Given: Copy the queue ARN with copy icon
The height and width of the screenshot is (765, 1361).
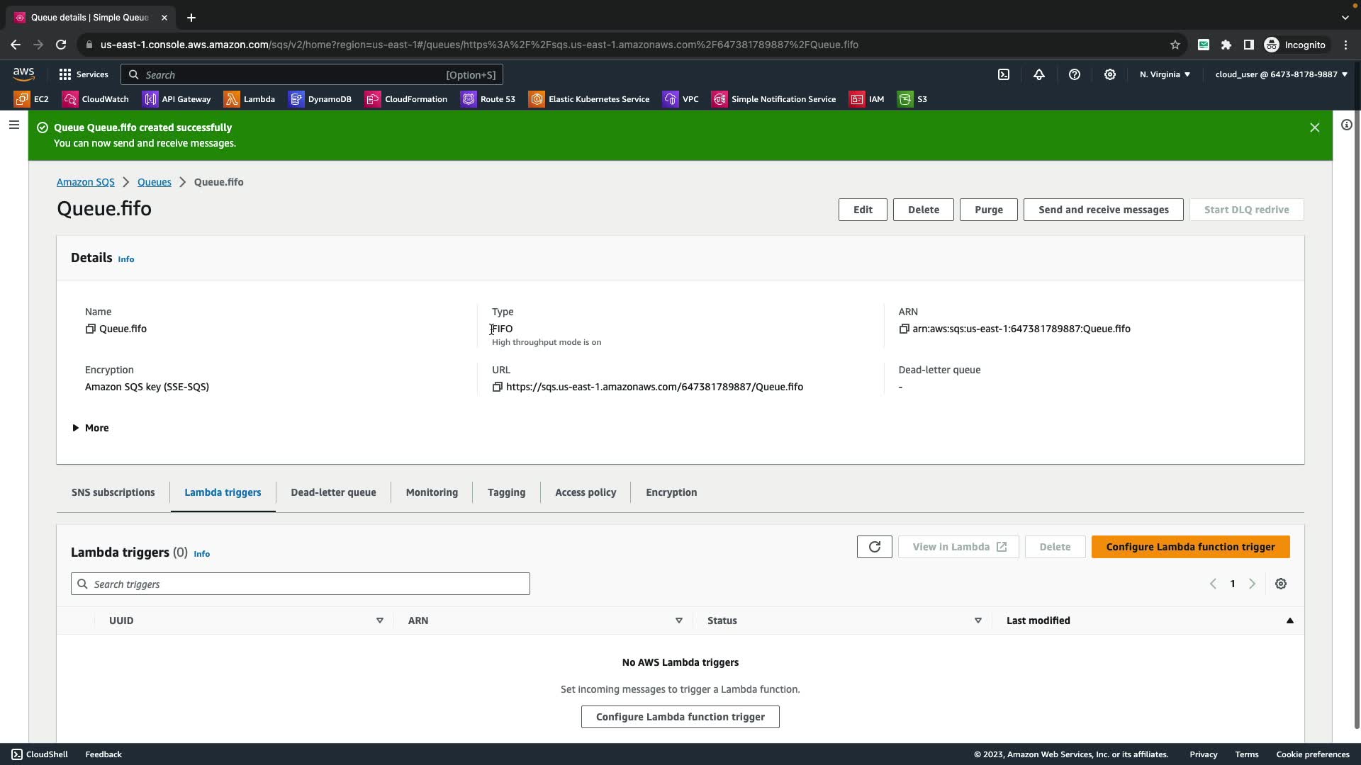Looking at the screenshot, I should coord(904,329).
